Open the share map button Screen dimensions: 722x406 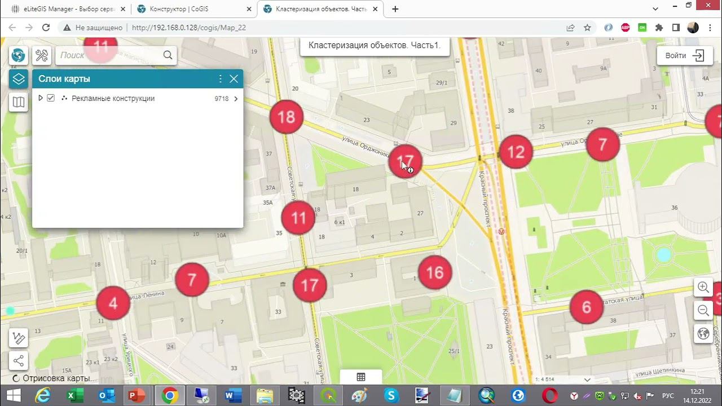point(19,361)
